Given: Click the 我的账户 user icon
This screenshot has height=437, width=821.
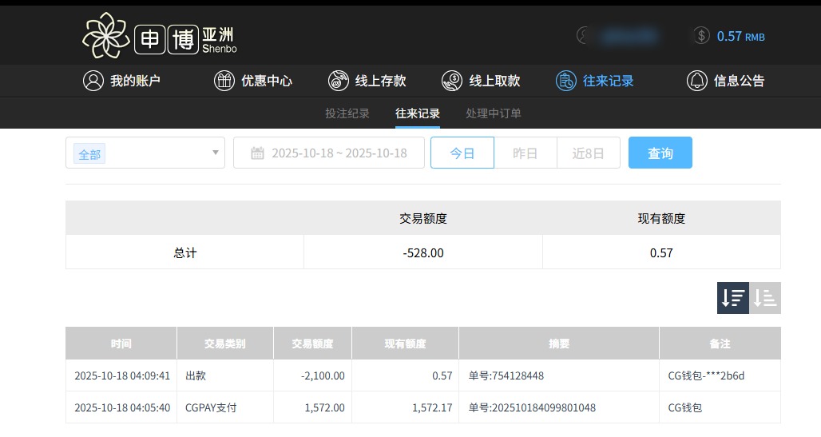Looking at the screenshot, I should click(93, 81).
